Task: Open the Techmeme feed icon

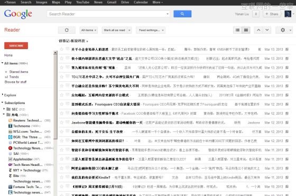Action: 10,126
